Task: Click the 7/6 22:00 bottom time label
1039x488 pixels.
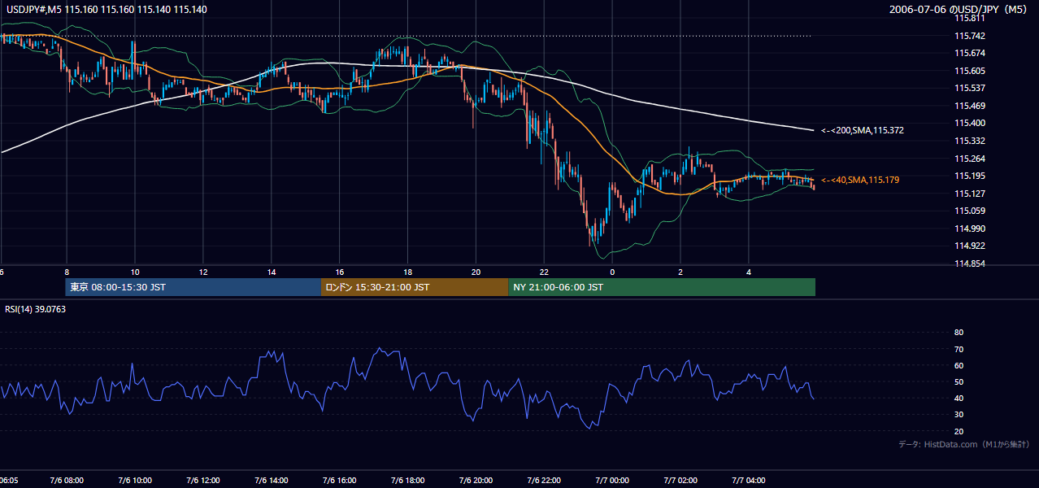Action: click(x=544, y=481)
